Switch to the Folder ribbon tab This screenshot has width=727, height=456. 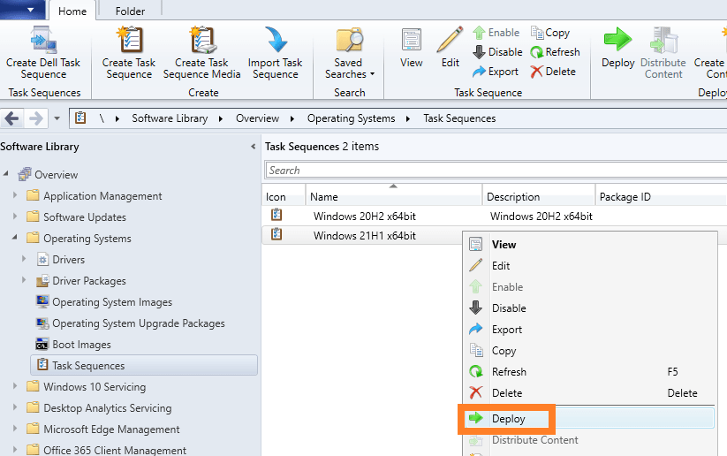tap(130, 11)
